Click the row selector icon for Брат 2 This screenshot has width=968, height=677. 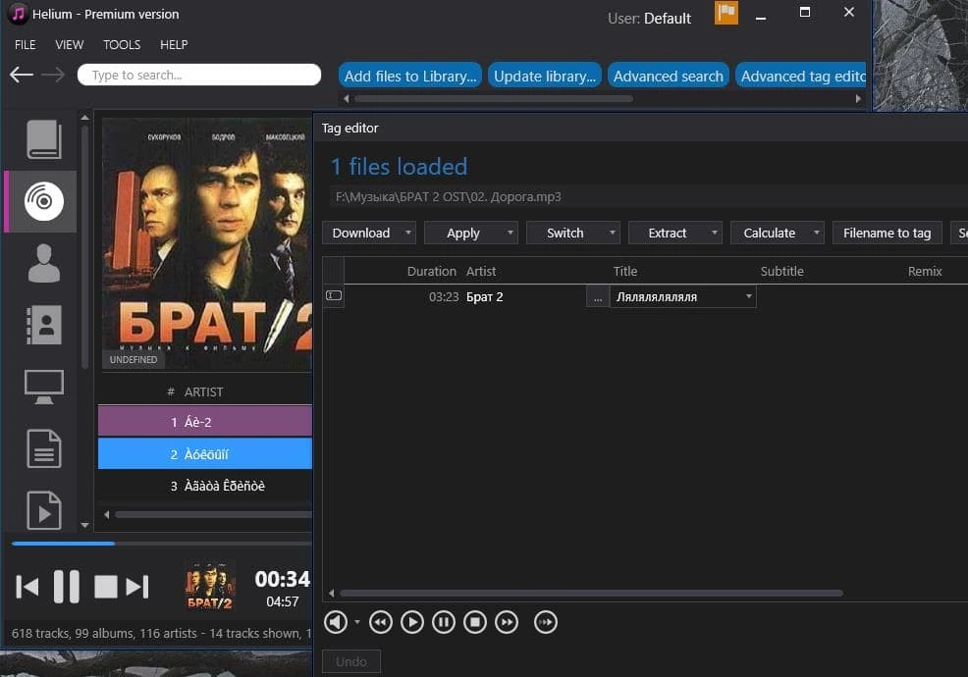[x=334, y=295]
